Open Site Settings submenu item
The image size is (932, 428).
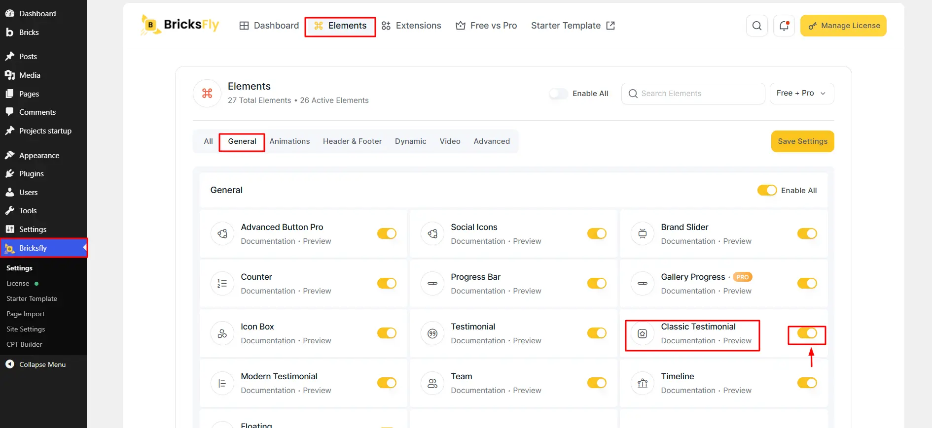pos(26,329)
